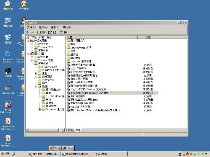This screenshot has height=157, width=210.
Task: Select the Recycle Bin desktop icon
Action: pos(8,39)
